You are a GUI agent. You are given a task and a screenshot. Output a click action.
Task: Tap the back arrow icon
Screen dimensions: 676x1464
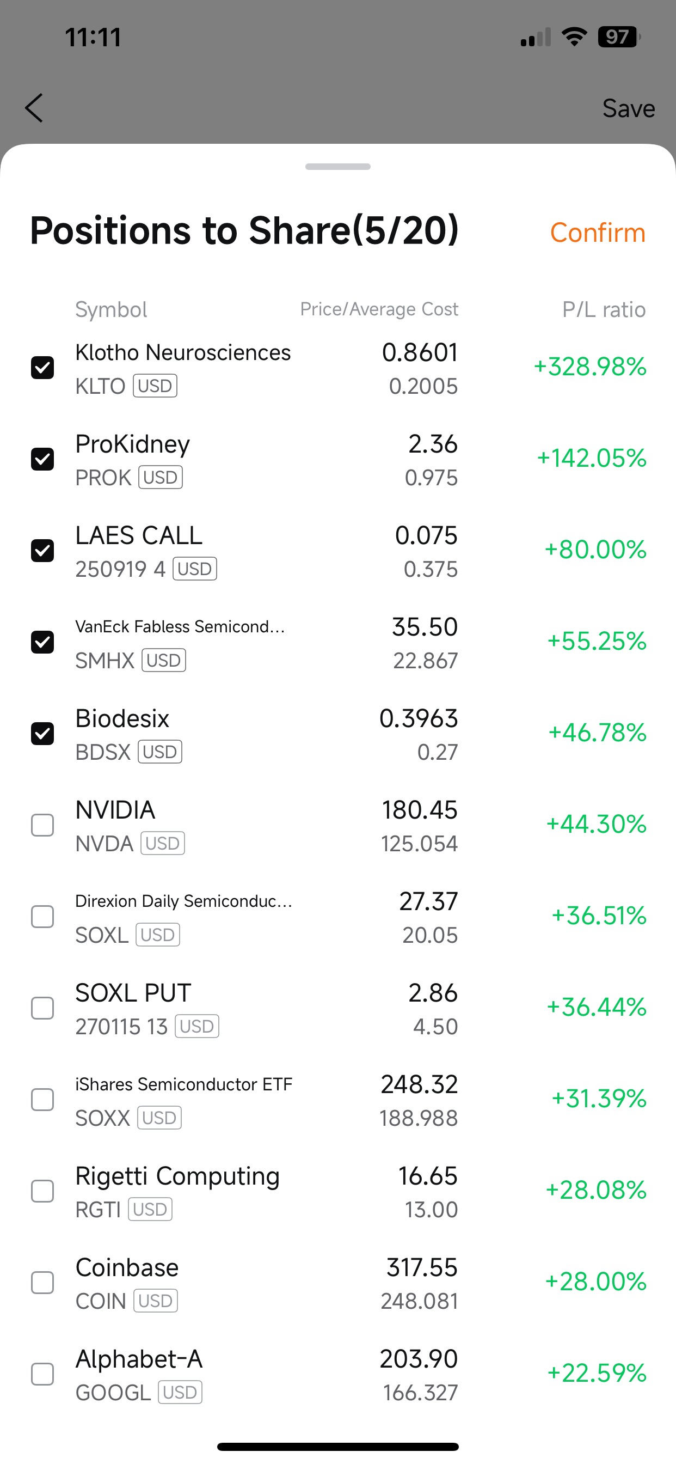(34, 108)
